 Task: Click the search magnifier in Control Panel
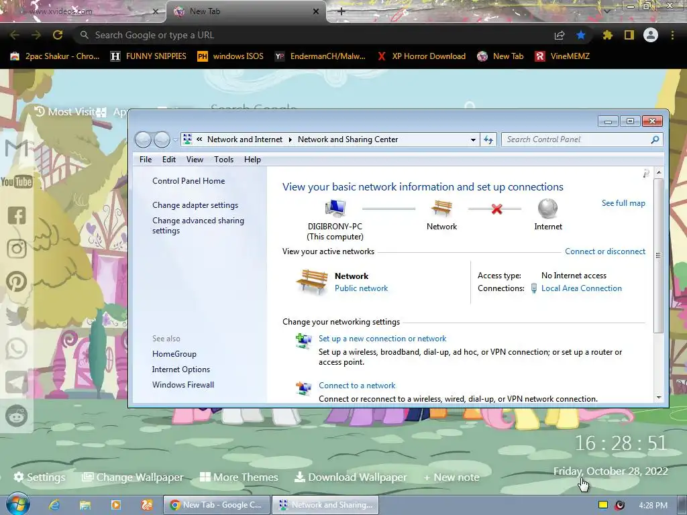coord(655,139)
